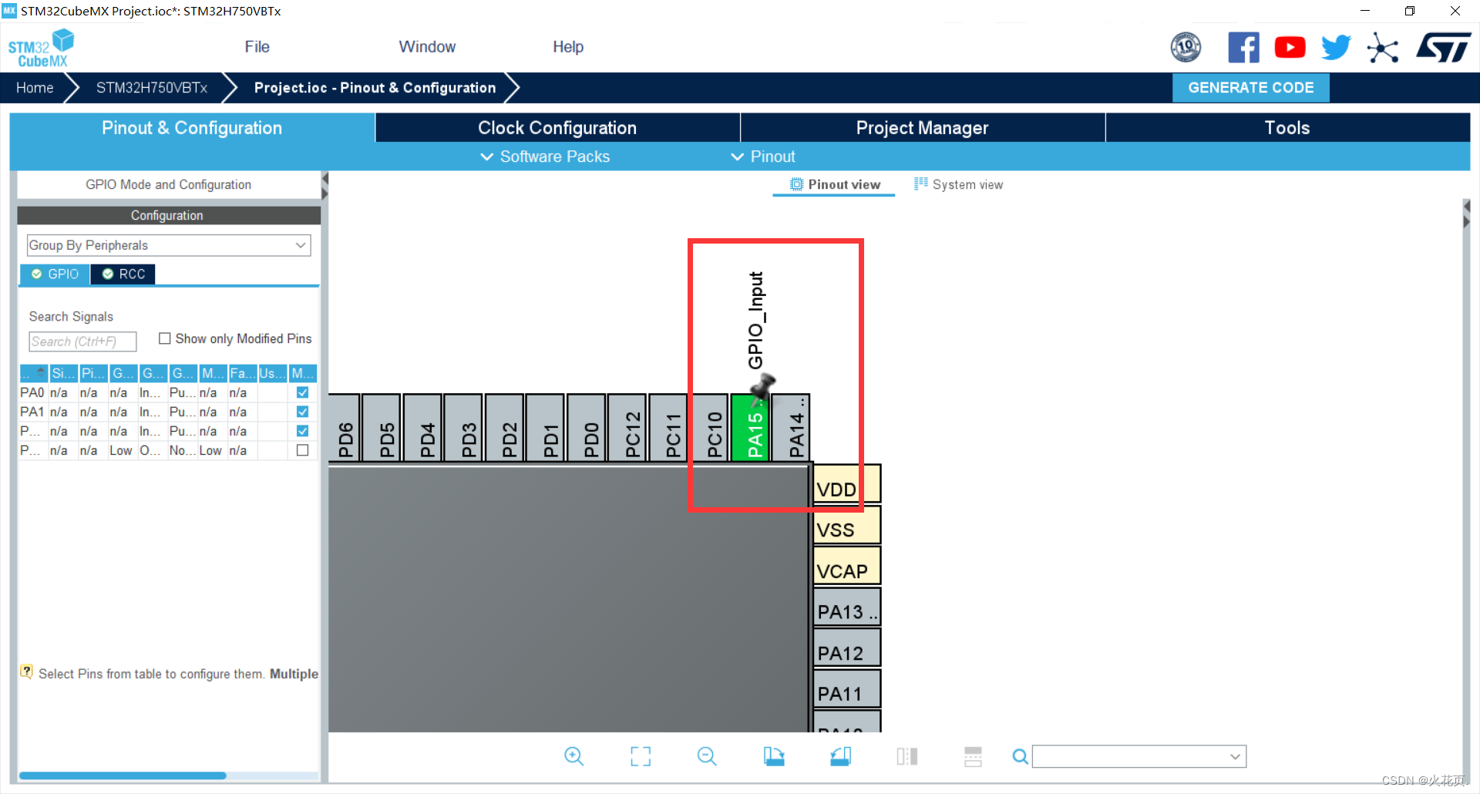Click the pin search magnifier icon
Screen dimensions: 1480x794
point(1020,757)
